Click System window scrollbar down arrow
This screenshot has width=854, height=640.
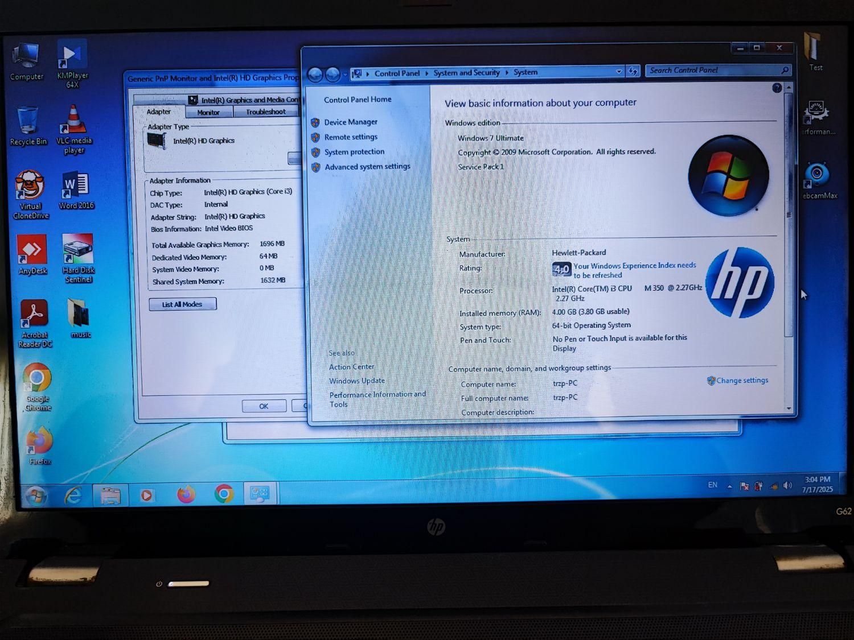tap(789, 408)
